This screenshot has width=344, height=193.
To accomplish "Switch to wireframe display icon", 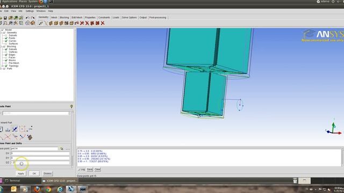I will 27,23.
